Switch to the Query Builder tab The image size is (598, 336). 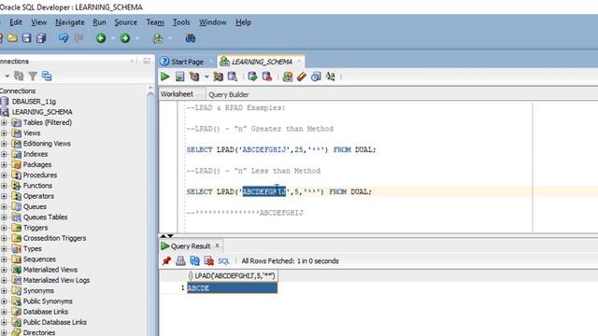(228, 94)
